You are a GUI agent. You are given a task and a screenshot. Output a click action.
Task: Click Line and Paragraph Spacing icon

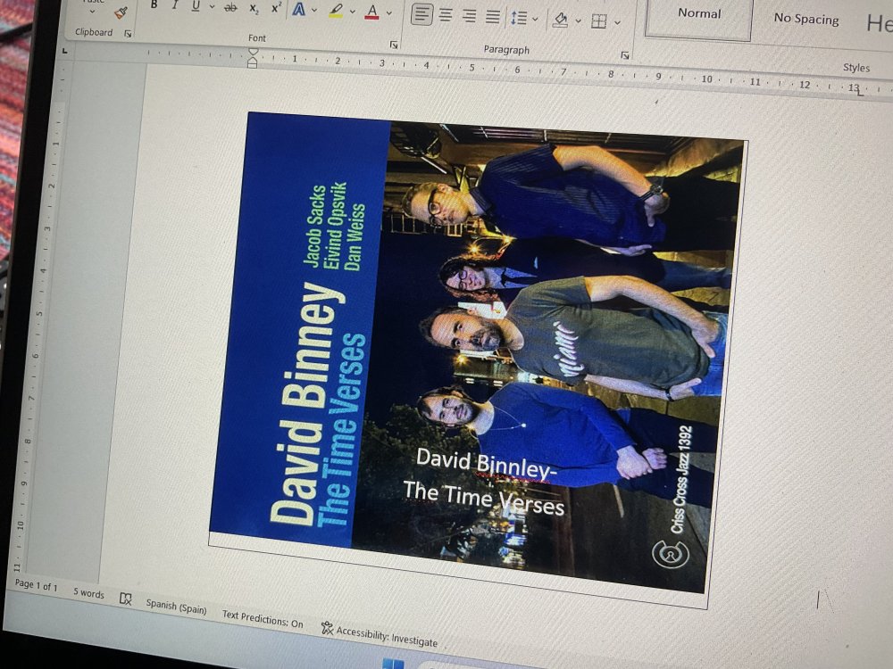coord(518,18)
